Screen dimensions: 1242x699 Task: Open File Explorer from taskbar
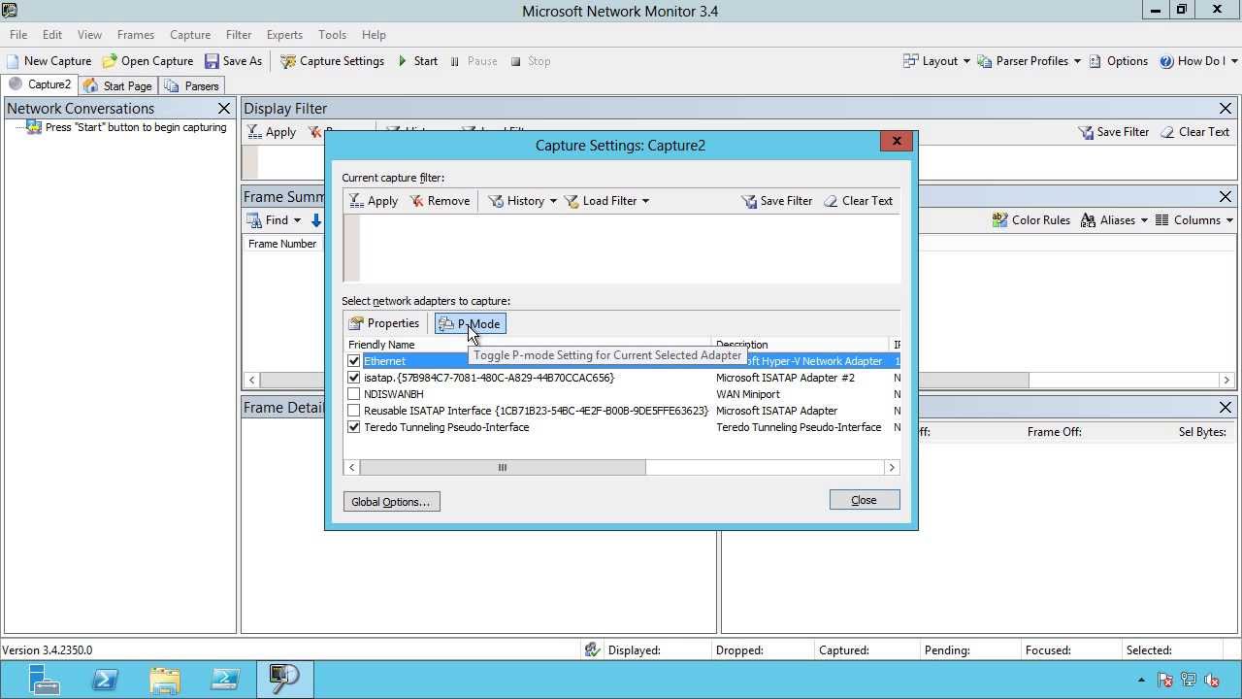[x=165, y=680]
